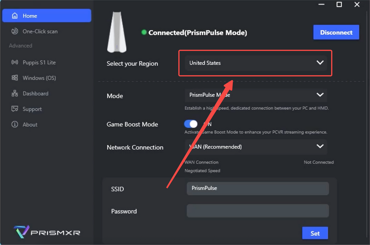Image resolution: width=370 pixels, height=245 pixels.
Task: Click the About info icon
Action: click(15, 125)
